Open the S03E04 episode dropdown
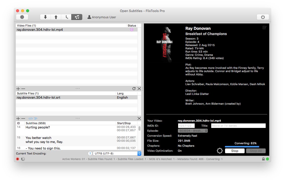The height and width of the screenshot is (182, 285). tap(193, 131)
